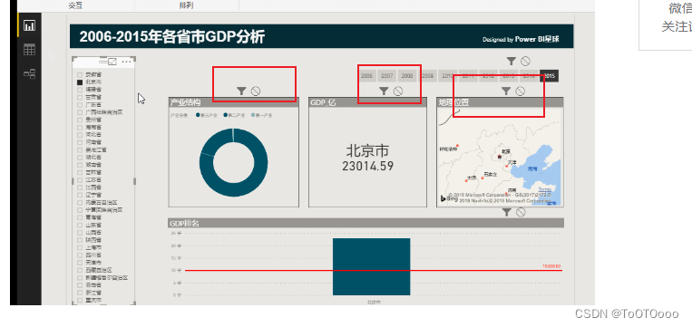
Task: Select year 2007 in the slicer
Action: click(387, 76)
